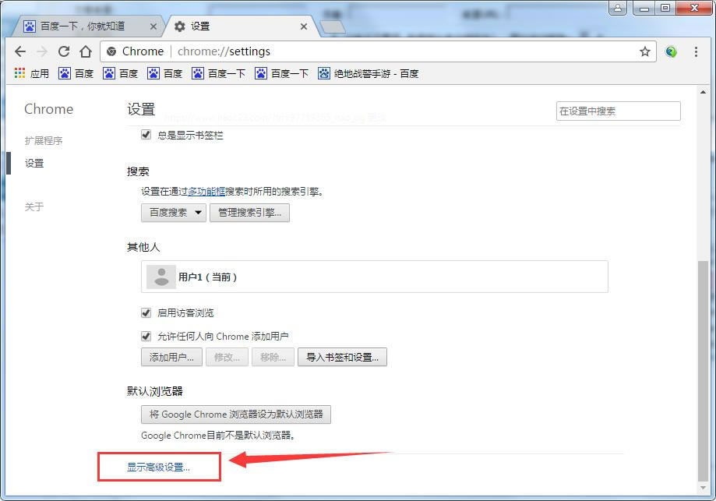The height and width of the screenshot is (501, 716).
Task: Click the green extension icon in toolbar
Action: tap(671, 51)
